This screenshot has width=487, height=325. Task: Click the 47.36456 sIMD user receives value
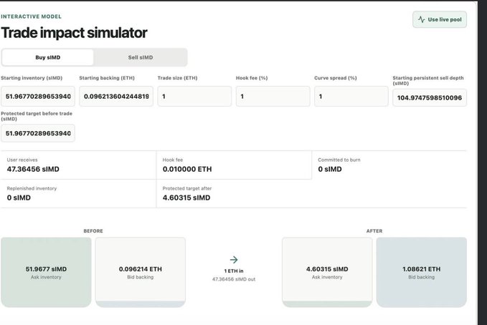[33, 170]
